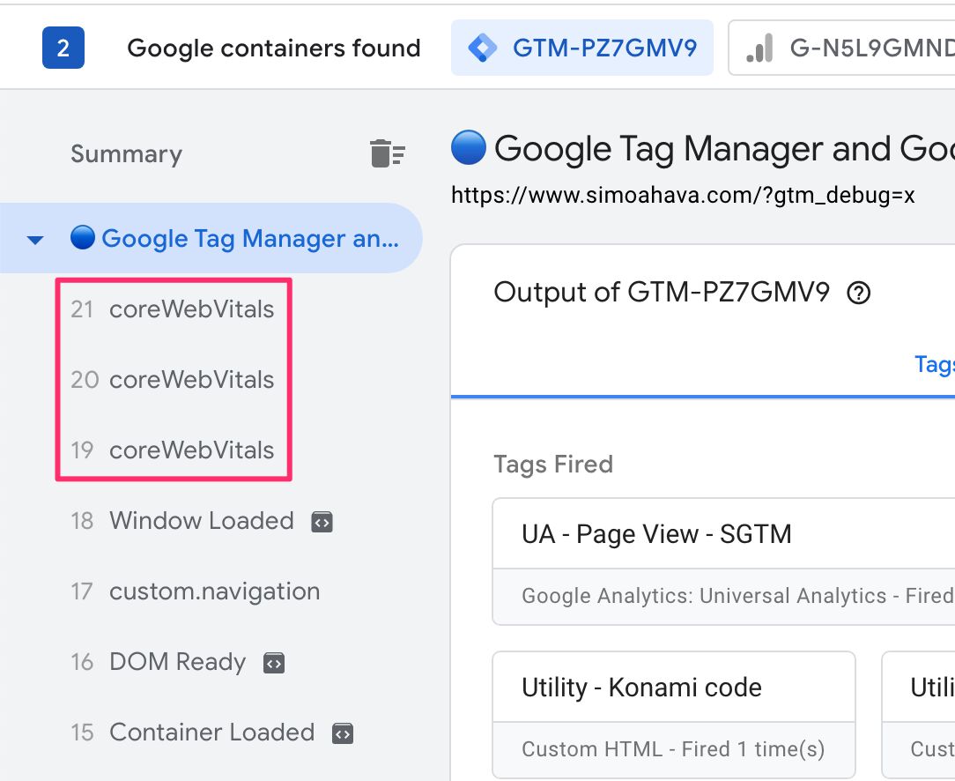This screenshot has height=781, width=955.
Task: Collapse the Google Tag Manager page group arrow
Action: point(35,240)
